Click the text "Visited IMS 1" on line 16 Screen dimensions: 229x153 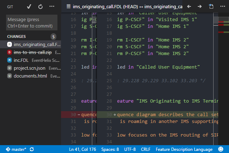(176, 20)
